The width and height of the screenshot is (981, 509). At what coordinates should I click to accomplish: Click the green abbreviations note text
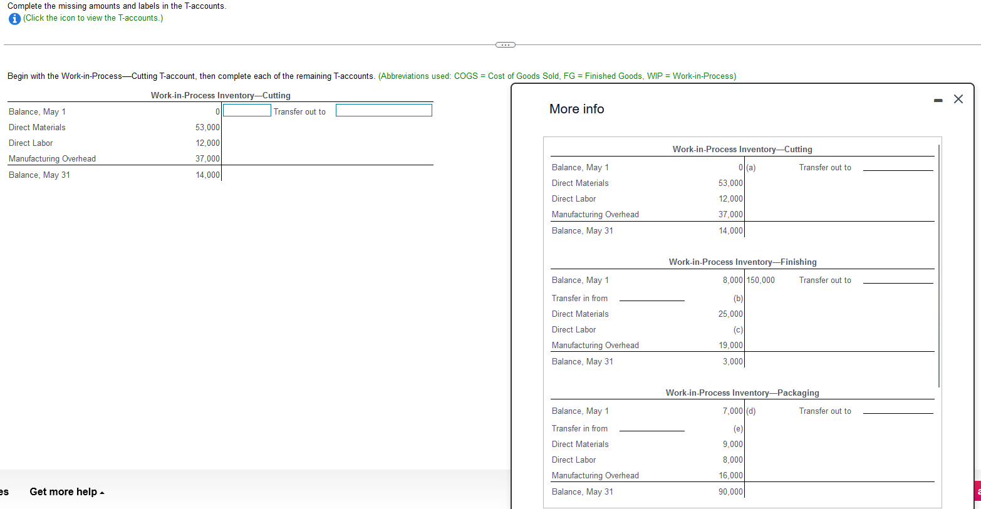(557, 76)
